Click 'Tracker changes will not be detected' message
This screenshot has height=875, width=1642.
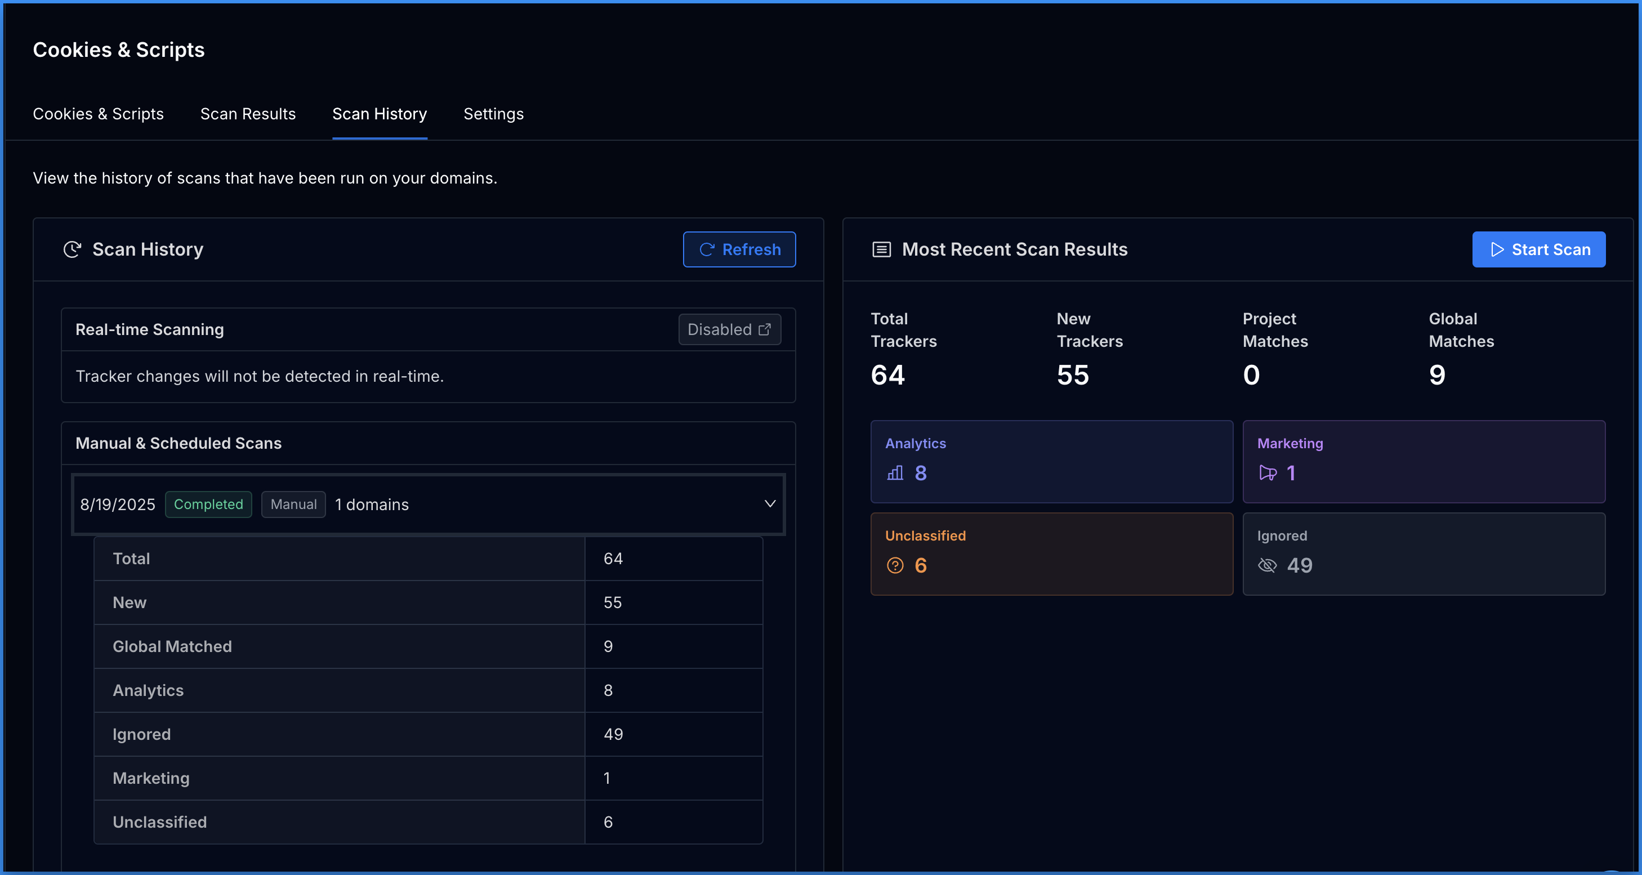coord(260,376)
